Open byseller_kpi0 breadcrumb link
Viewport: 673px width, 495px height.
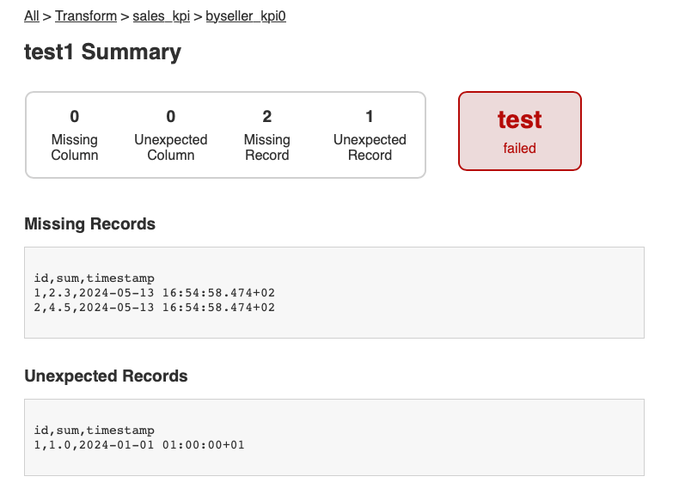(246, 15)
